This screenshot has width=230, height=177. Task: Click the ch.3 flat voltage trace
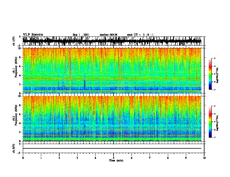coord(112,148)
